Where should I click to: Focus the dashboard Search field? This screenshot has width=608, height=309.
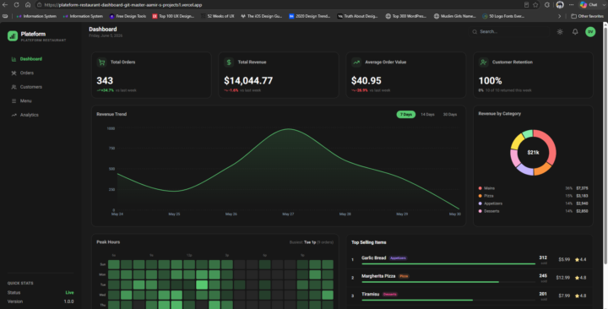[x=508, y=32]
